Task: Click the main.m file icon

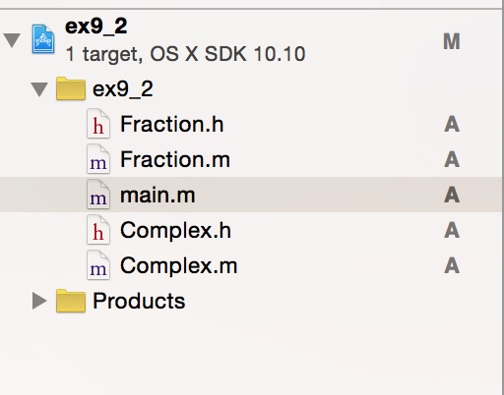Action: pos(98,195)
